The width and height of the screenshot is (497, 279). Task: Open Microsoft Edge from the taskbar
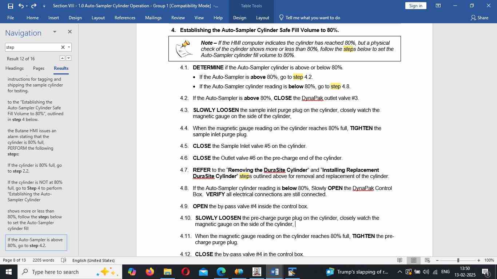pos(221,272)
